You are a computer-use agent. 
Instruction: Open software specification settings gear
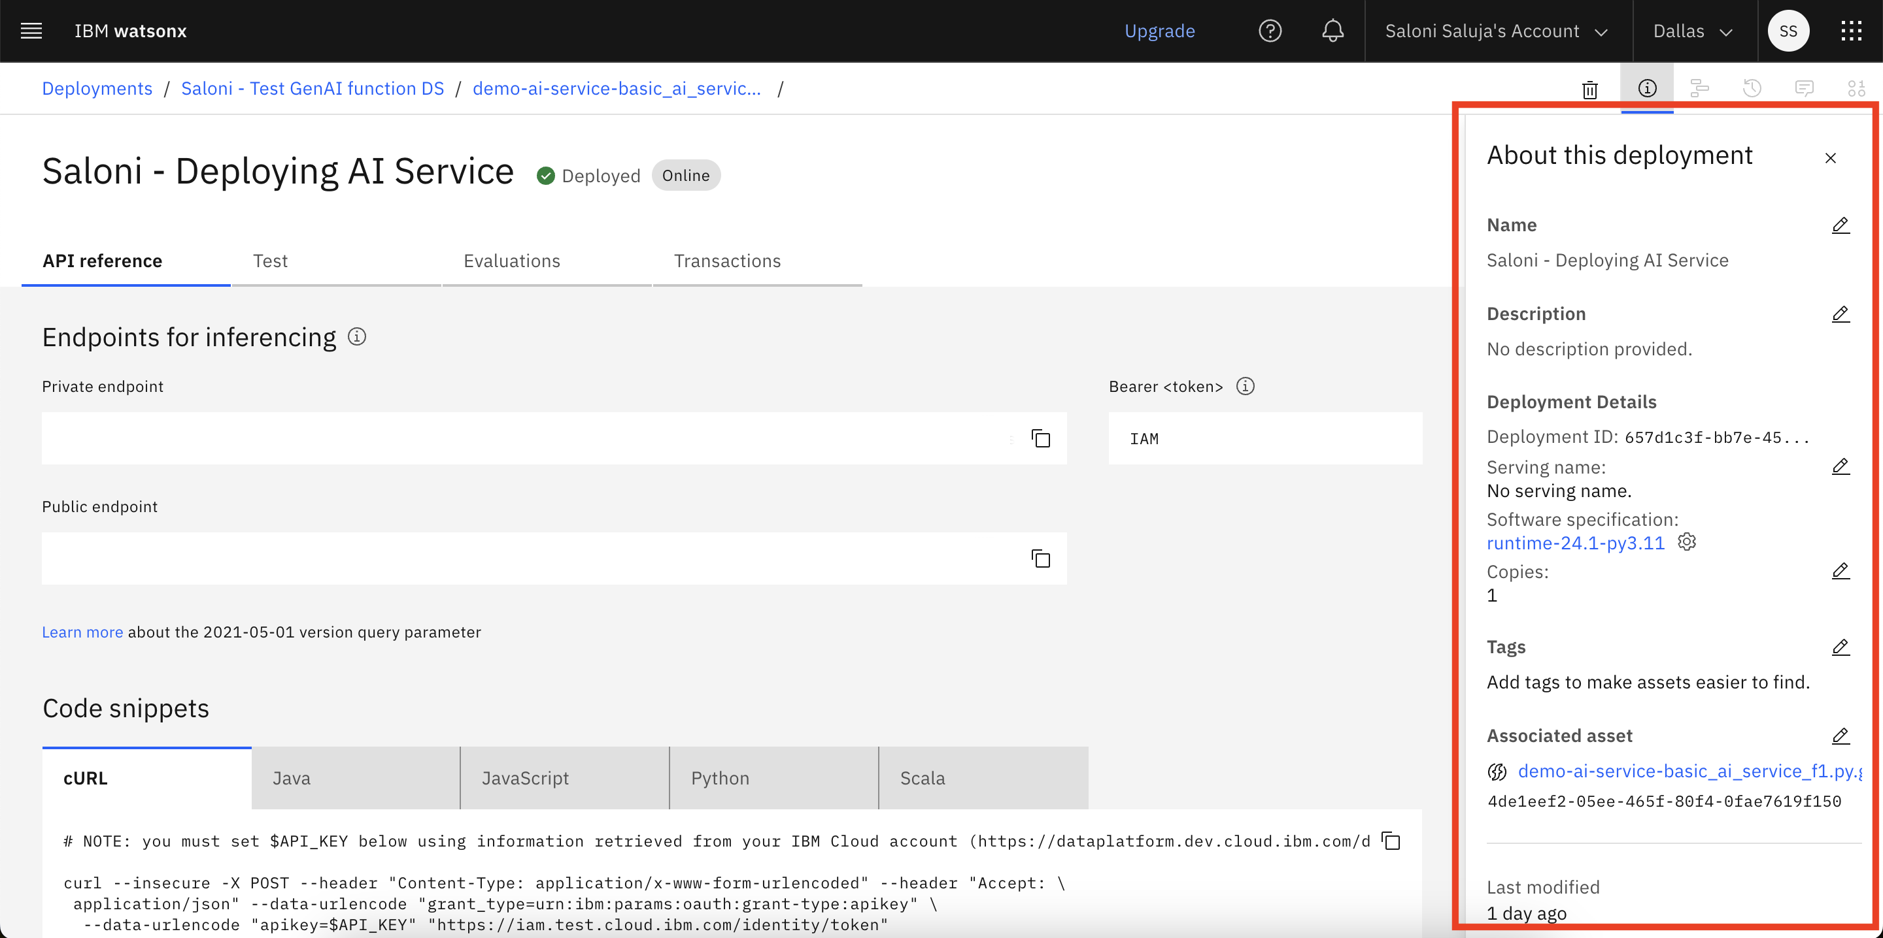tap(1687, 542)
